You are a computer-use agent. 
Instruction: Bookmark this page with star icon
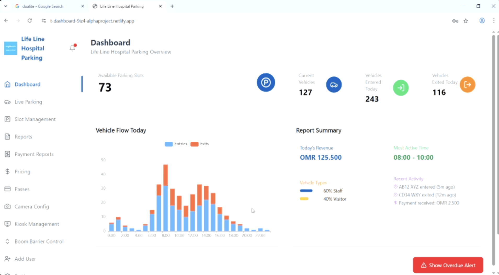coord(466,21)
